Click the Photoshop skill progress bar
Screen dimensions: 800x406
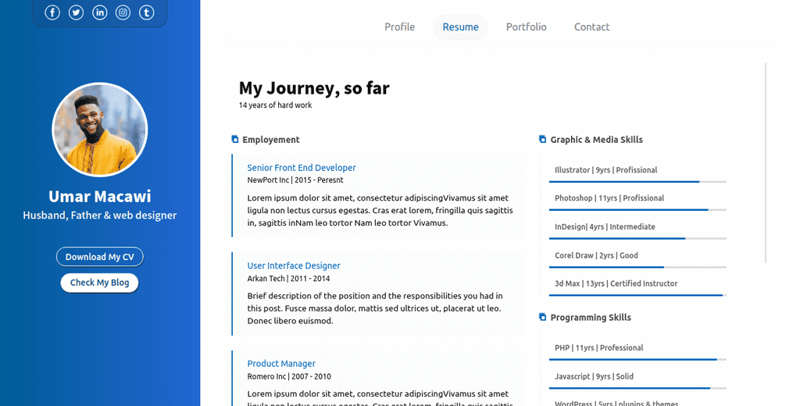pyautogui.click(x=637, y=209)
